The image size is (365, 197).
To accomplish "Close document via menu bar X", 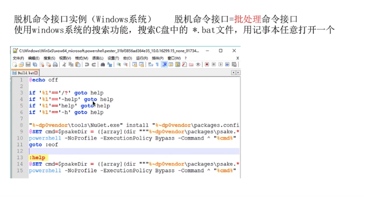I will click(238, 58).
